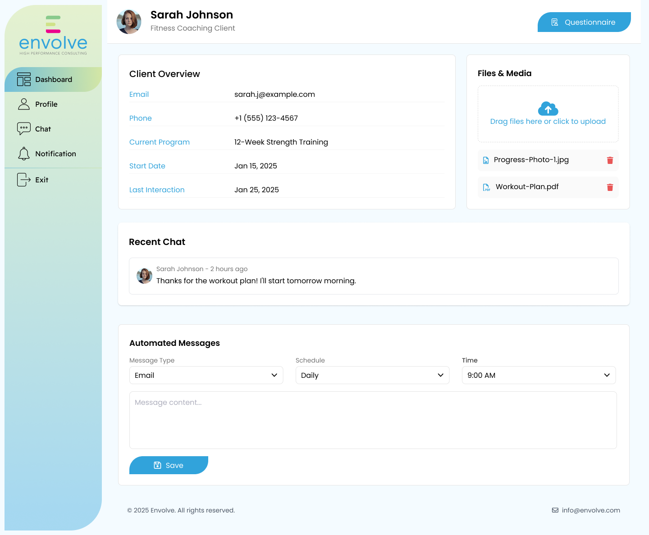Click the Start Date value Jan 15, 2025
Viewport: 649px width, 535px height.
pyautogui.click(x=256, y=166)
